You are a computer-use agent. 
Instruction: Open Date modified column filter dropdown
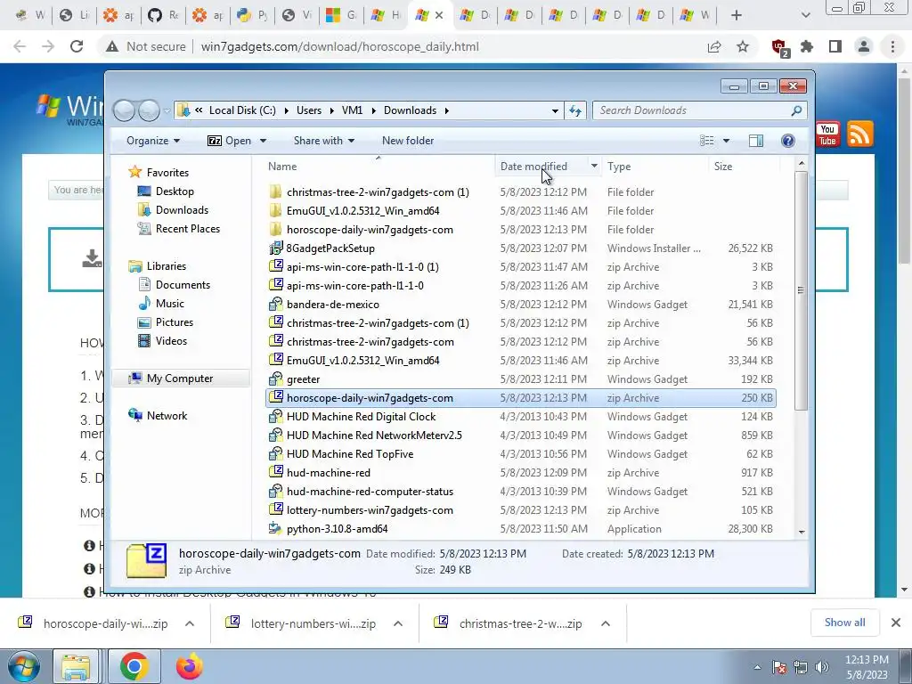tap(594, 167)
